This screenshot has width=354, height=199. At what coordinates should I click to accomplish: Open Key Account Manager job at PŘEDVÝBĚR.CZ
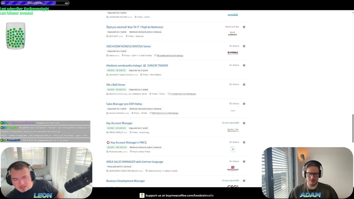(x=119, y=123)
